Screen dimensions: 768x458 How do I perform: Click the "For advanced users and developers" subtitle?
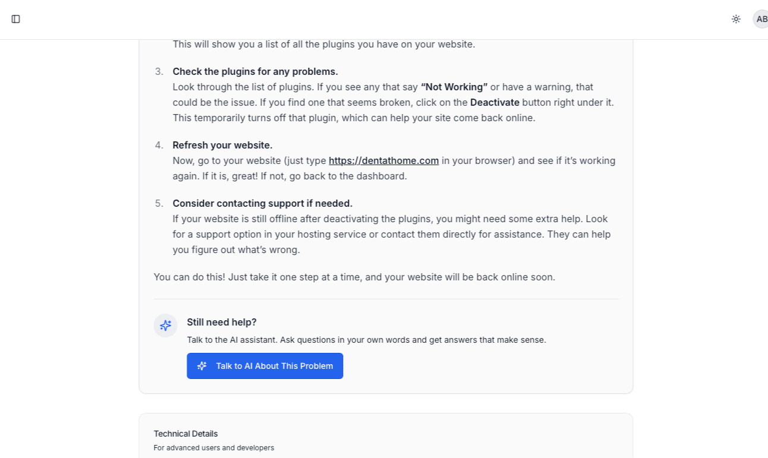coord(213,448)
